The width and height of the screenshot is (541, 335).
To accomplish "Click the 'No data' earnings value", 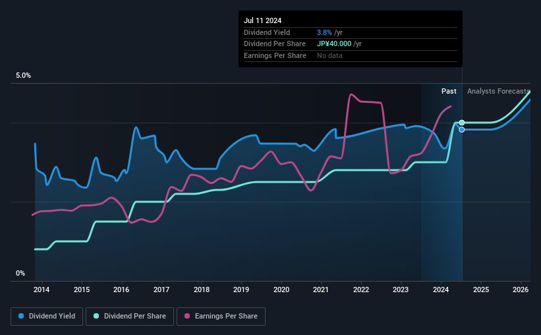I will click(329, 55).
